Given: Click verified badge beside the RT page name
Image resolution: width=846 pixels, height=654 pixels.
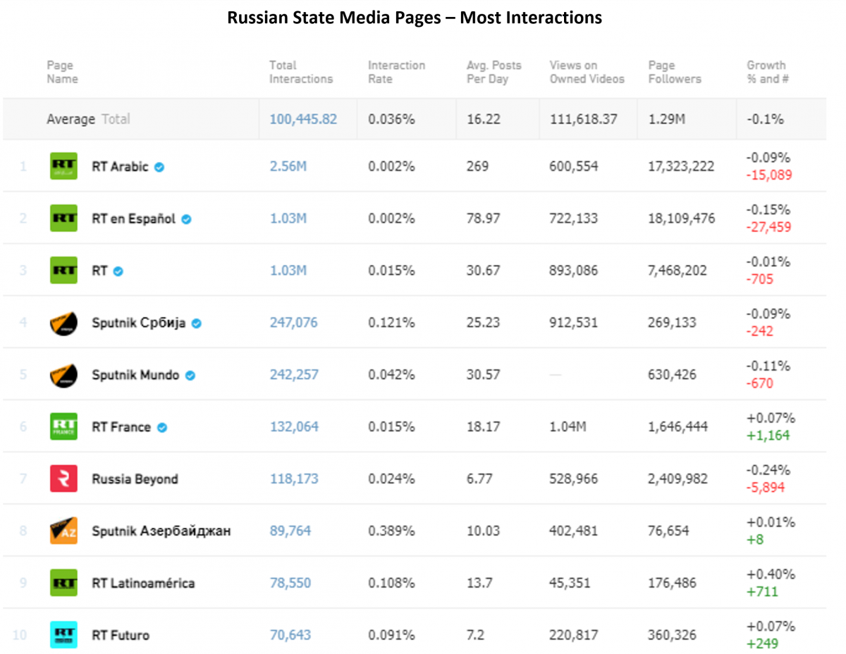Looking at the screenshot, I should click(x=118, y=271).
